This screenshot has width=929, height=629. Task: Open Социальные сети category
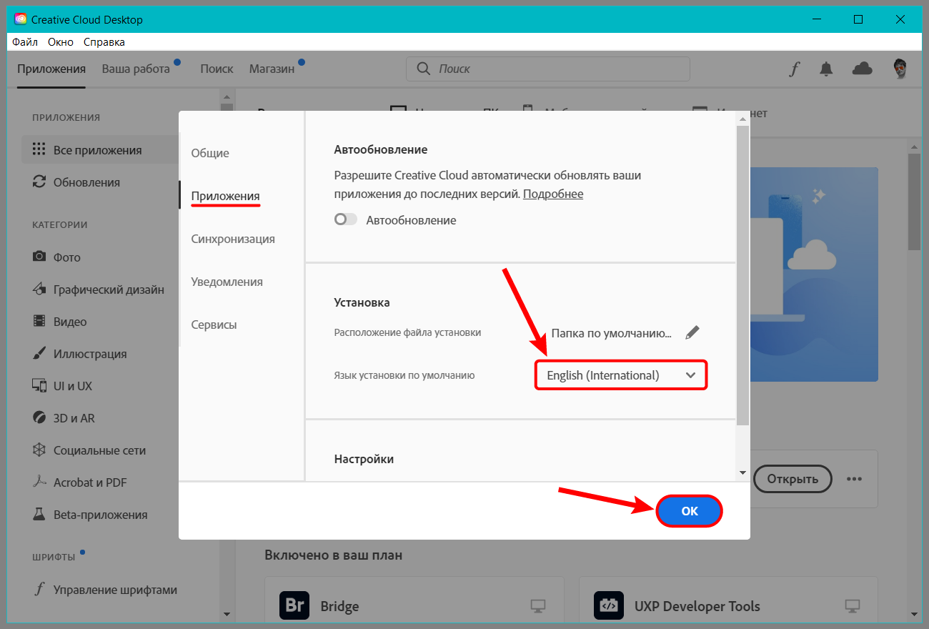(x=99, y=450)
